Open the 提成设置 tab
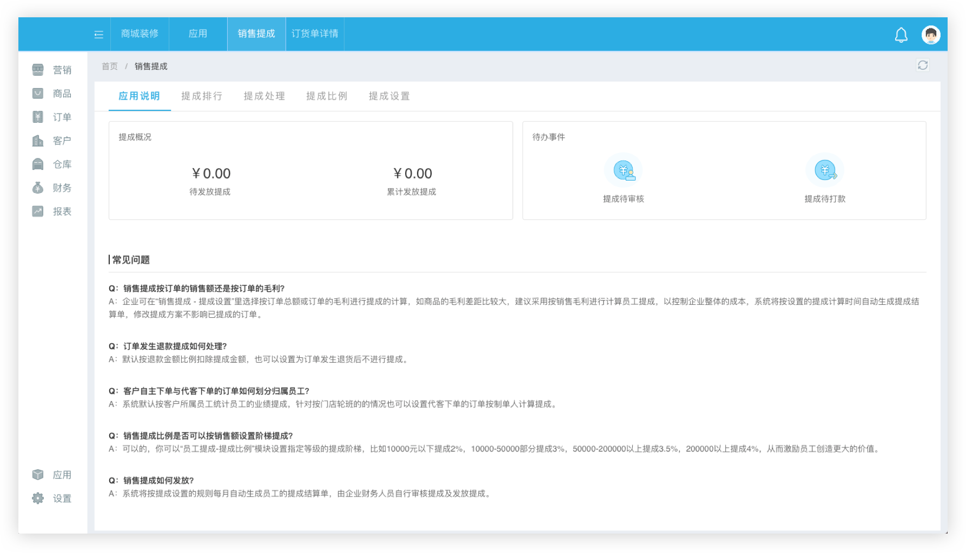This screenshot has width=966, height=553. pyautogui.click(x=389, y=96)
